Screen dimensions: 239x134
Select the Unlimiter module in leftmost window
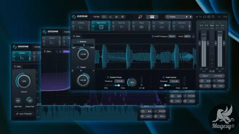point(22,56)
